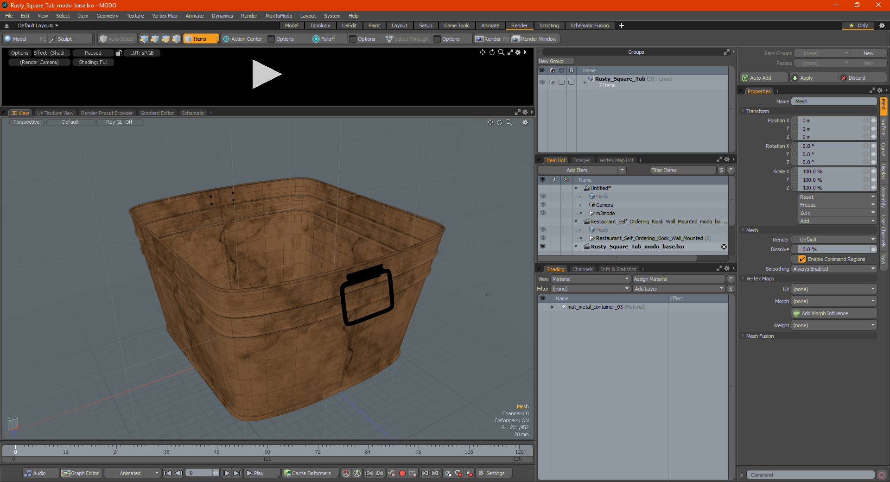Expand mat_metal_container_03 material row
The width and height of the screenshot is (890, 482).
[553, 307]
